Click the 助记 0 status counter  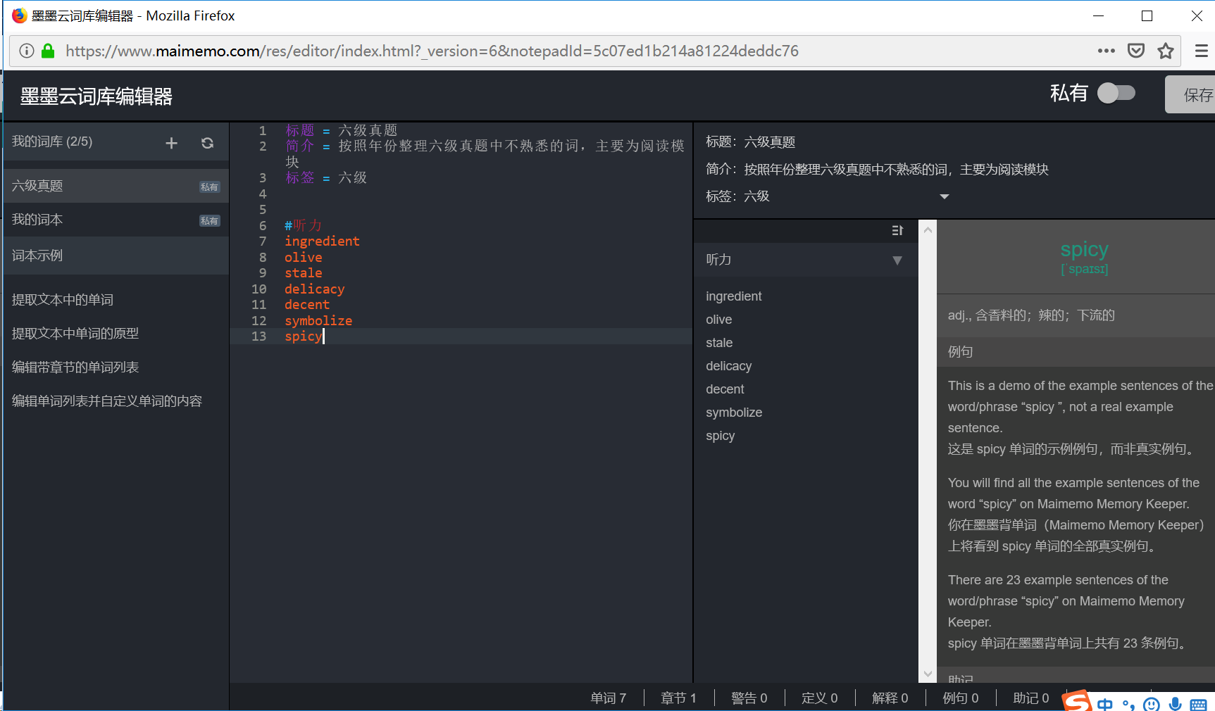pyautogui.click(x=1030, y=698)
